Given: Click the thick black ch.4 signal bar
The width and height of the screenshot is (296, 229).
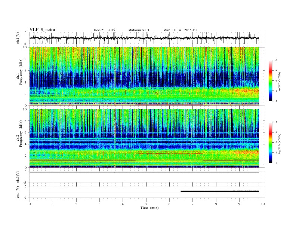Looking at the screenshot, I should (x=220, y=192).
